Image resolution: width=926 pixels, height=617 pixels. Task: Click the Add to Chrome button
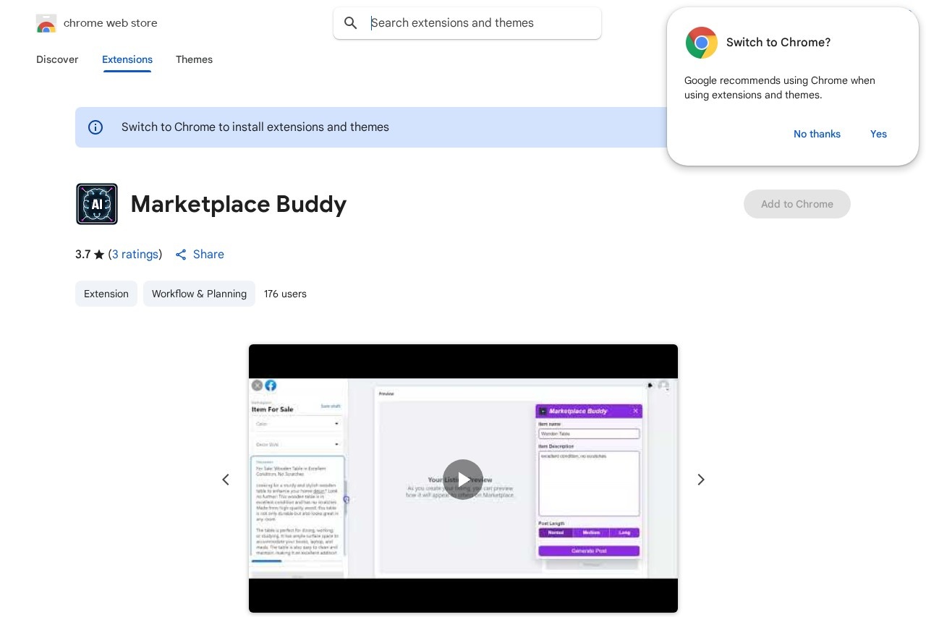pyautogui.click(x=797, y=204)
